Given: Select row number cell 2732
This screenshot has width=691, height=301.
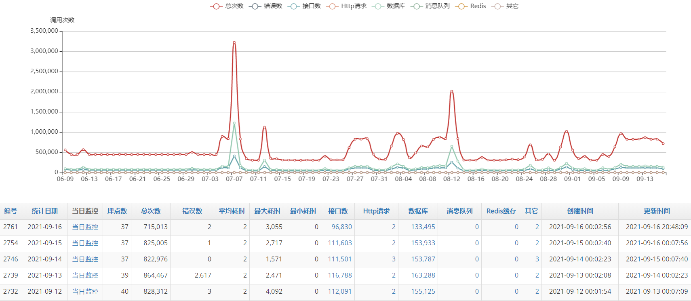Looking at the screenshot, I should [11, 292].
